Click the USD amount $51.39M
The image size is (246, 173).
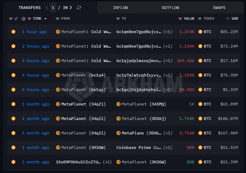pos(229,162)
